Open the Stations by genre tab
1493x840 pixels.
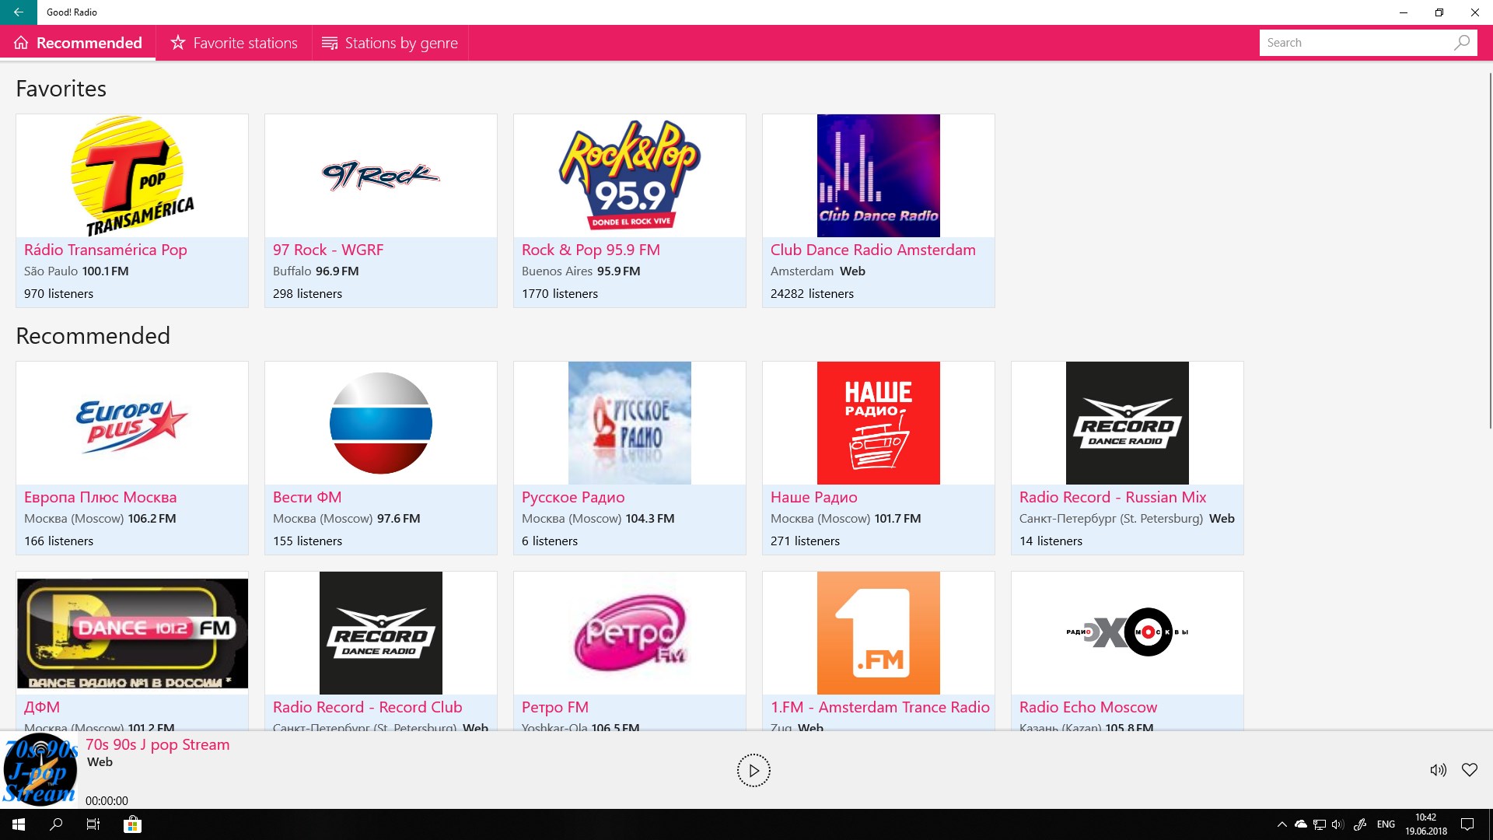(x=390, y=43)
